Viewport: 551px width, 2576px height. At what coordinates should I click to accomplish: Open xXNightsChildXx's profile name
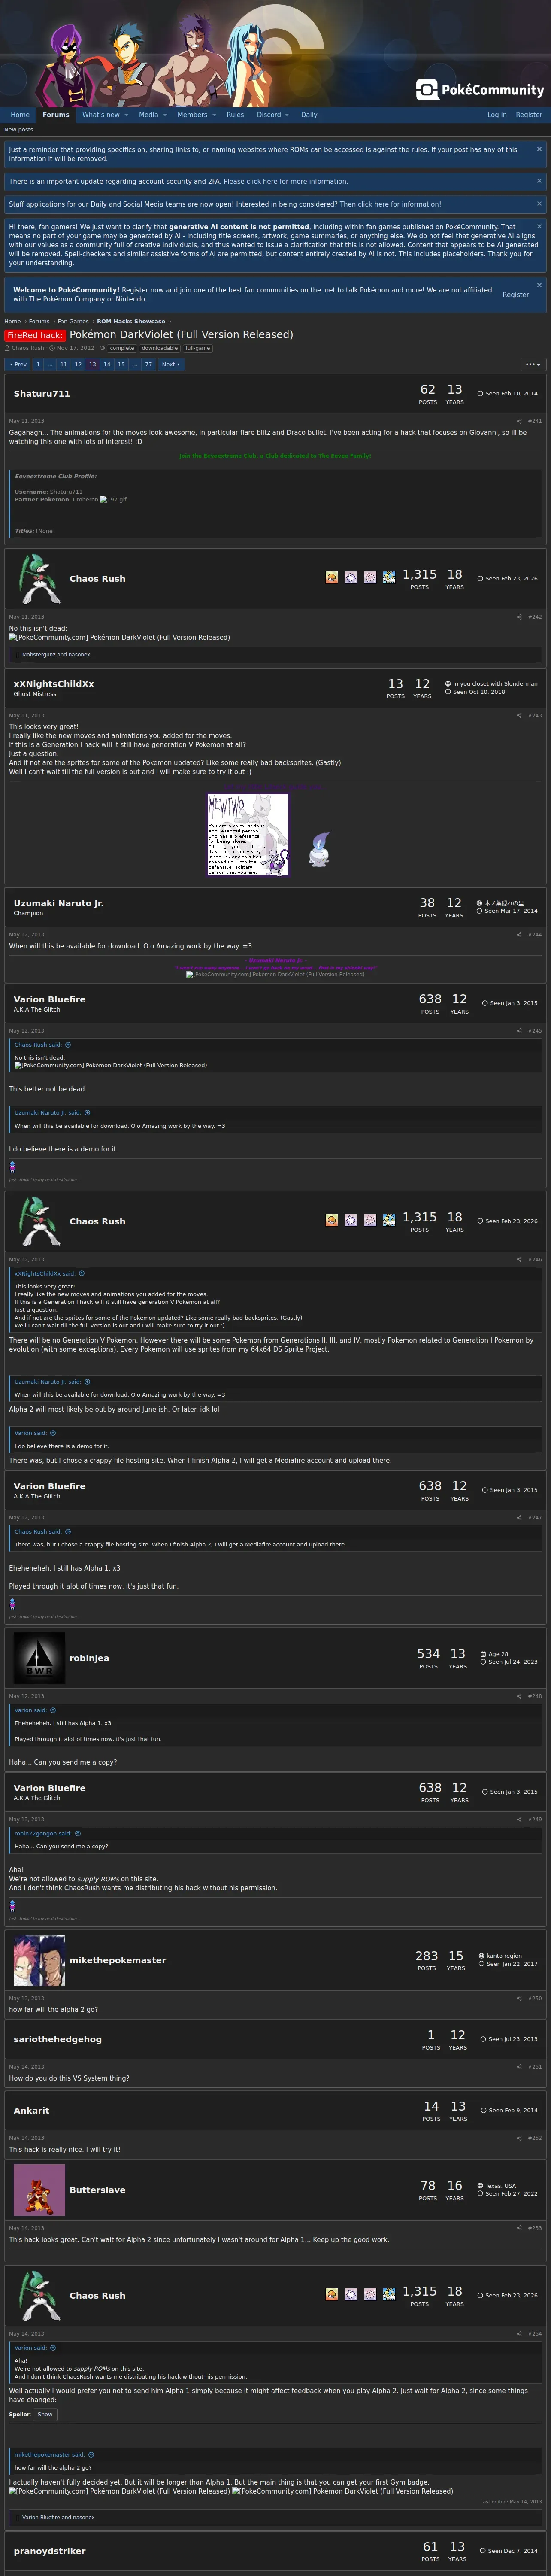54,684
